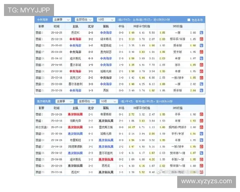
Task: Open 10场 dropdown in 中央海岸 panel
Action: click(106, 20)
